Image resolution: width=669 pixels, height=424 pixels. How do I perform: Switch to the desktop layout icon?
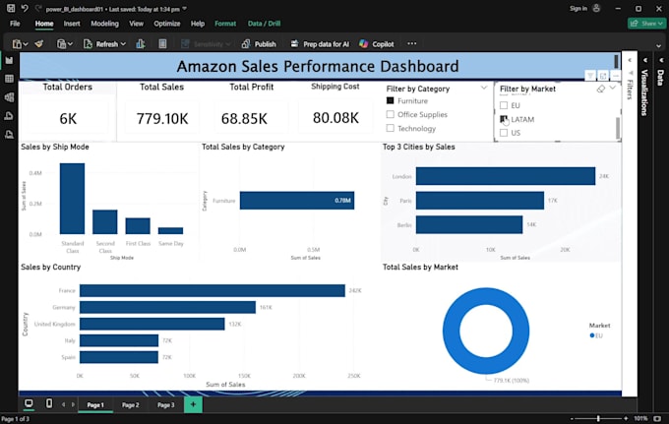pos(29,403)
